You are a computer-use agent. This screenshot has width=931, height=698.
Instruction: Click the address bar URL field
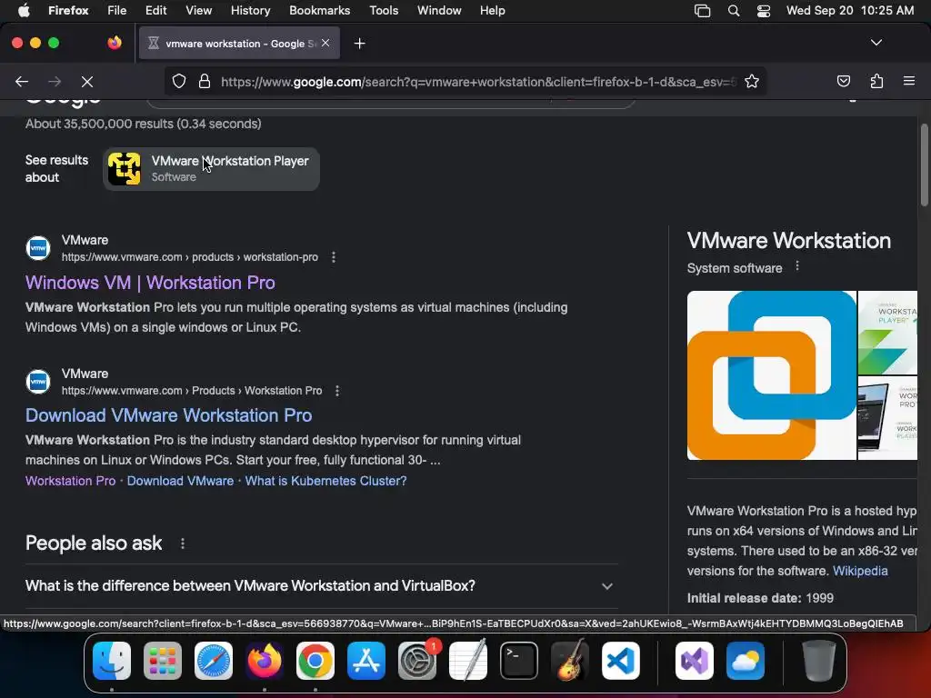click(x=478, y=81)
